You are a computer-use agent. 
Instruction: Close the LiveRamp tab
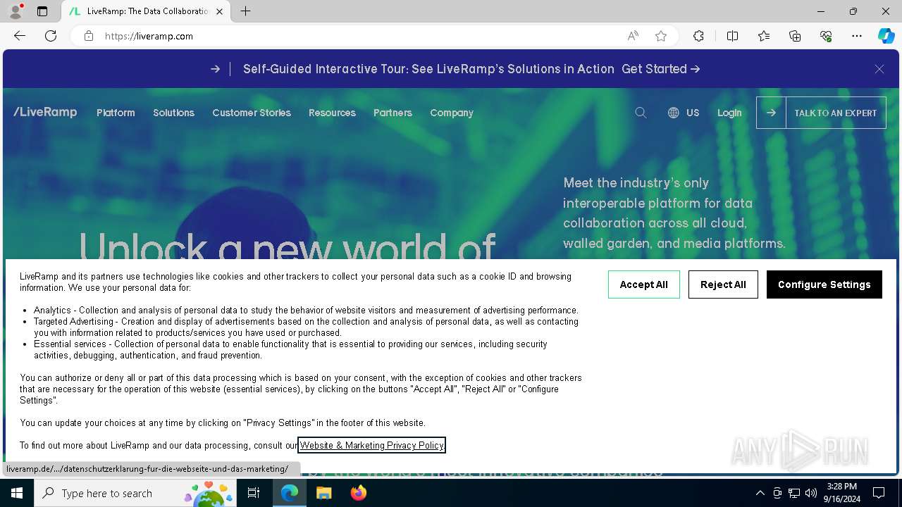pos(219,11)
